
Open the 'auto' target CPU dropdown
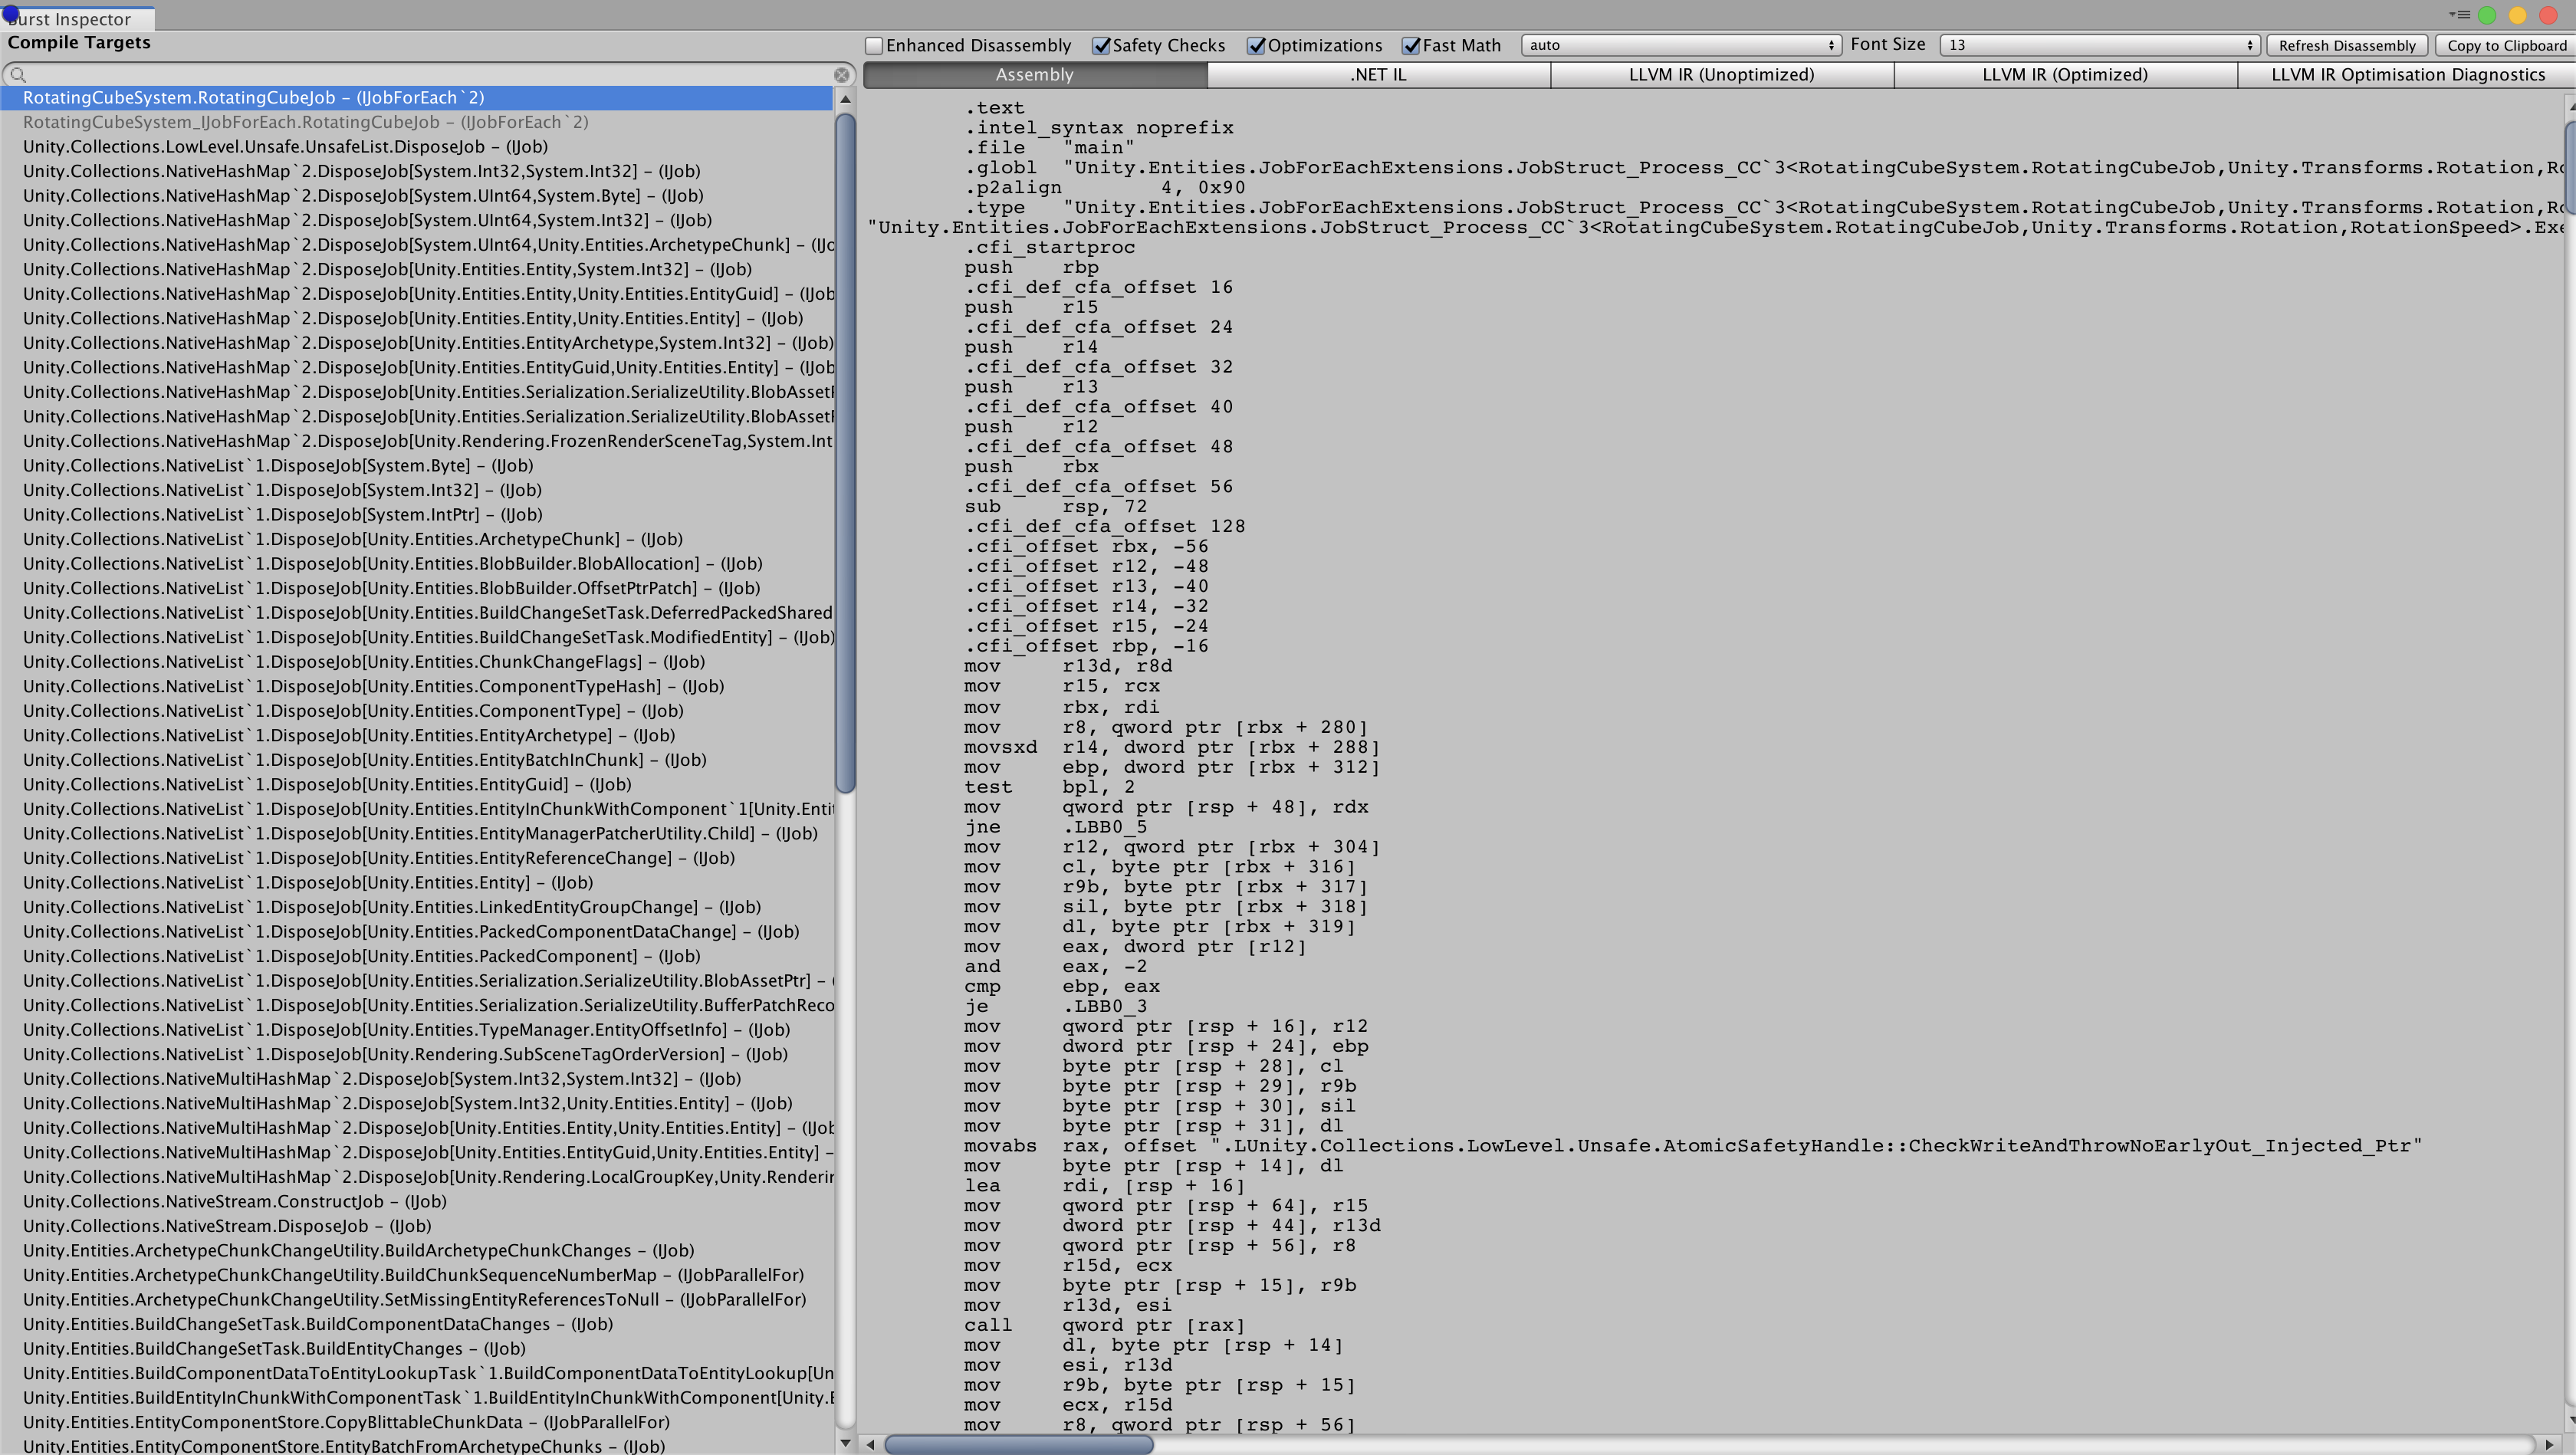[1680, 45]
